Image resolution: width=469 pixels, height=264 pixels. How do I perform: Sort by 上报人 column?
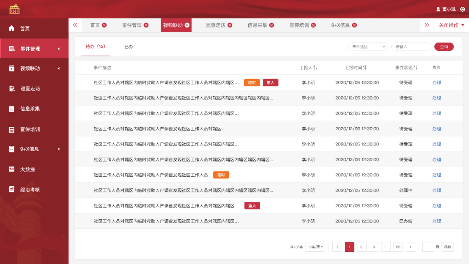[x=315, y=68]
